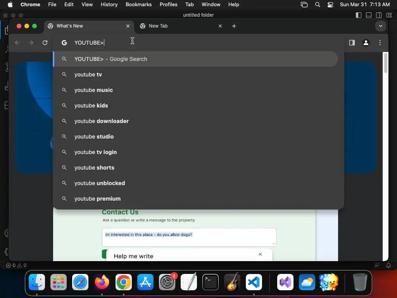Close the Help me write popup
Viewport: 397px width, 298px height.
point(260,254)
